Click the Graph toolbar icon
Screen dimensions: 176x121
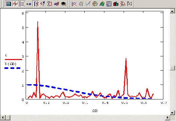(15, 4)
